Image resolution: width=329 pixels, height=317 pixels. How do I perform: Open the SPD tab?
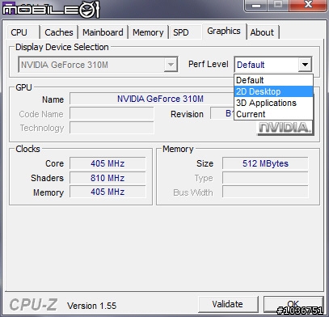pos(185,32)
